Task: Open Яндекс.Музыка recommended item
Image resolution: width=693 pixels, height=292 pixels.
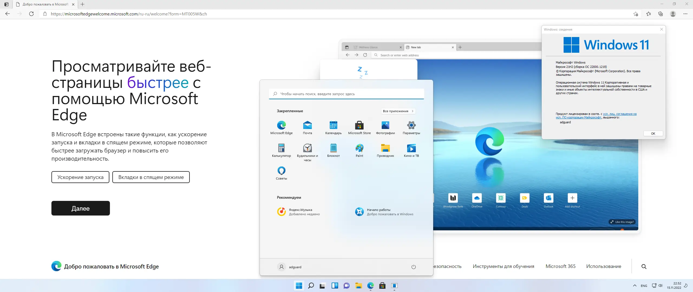Action: point(298,212)
